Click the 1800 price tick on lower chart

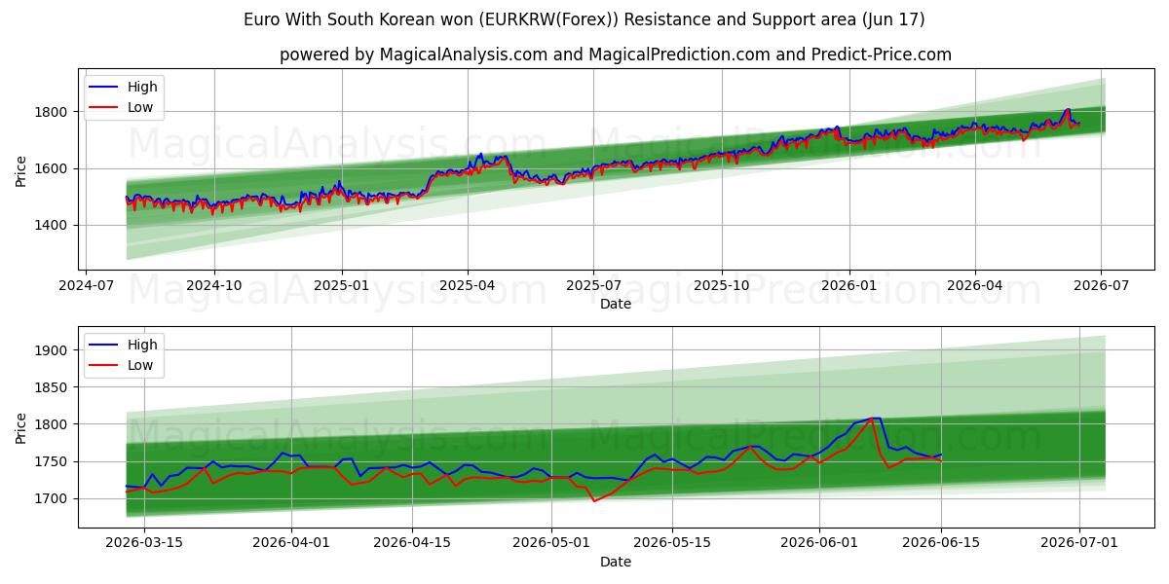coord(54,424)
